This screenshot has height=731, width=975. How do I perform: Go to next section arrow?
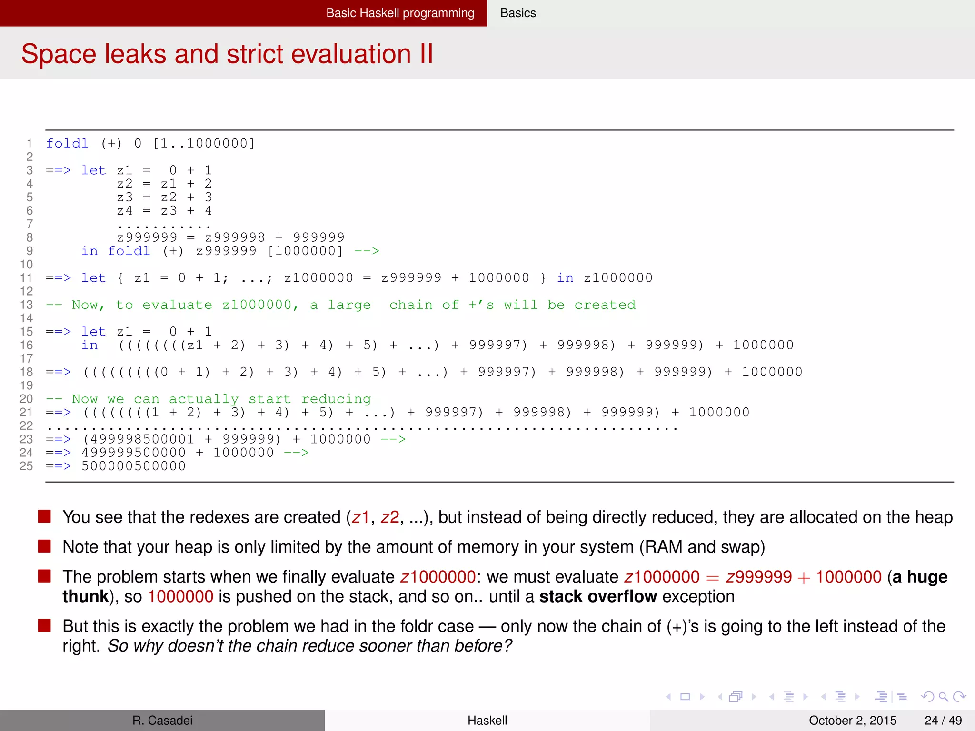coord(857,697)
